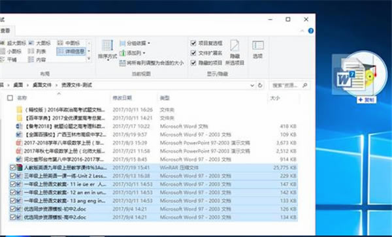Uncheck the WinRAR file 人教版英语九年级上册

[x=12, y=168]
